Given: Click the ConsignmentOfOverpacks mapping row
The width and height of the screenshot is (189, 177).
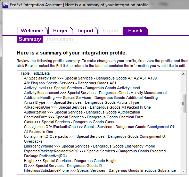Looking at the screenshot, I should (x=95, y=139).
